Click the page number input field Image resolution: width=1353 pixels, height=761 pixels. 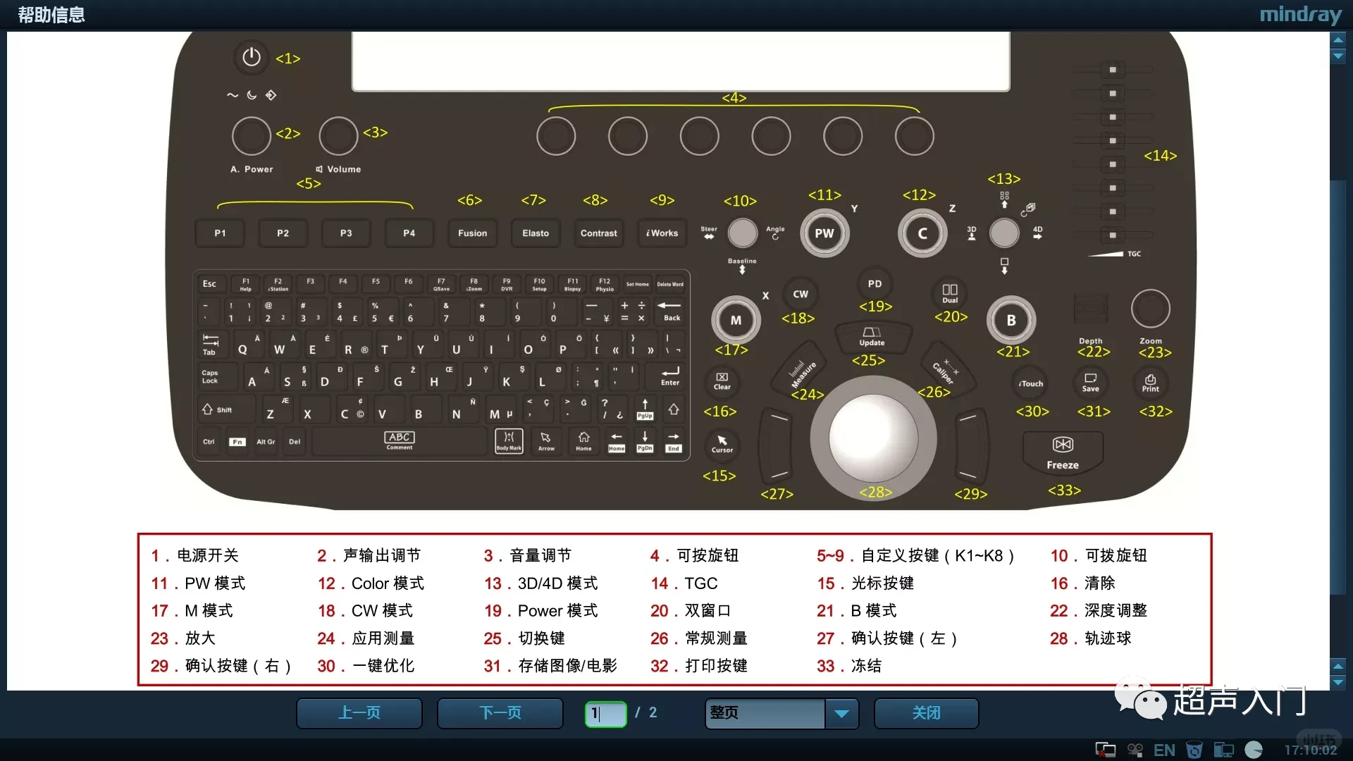605,713
